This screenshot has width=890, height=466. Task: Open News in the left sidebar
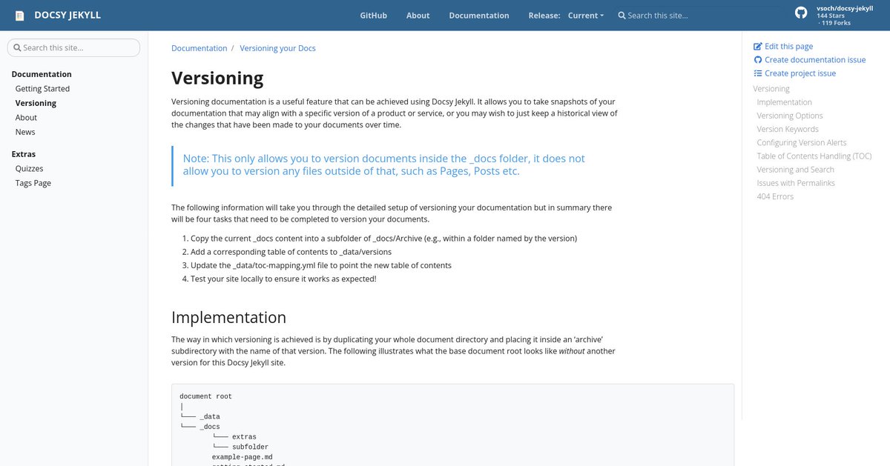25,132
